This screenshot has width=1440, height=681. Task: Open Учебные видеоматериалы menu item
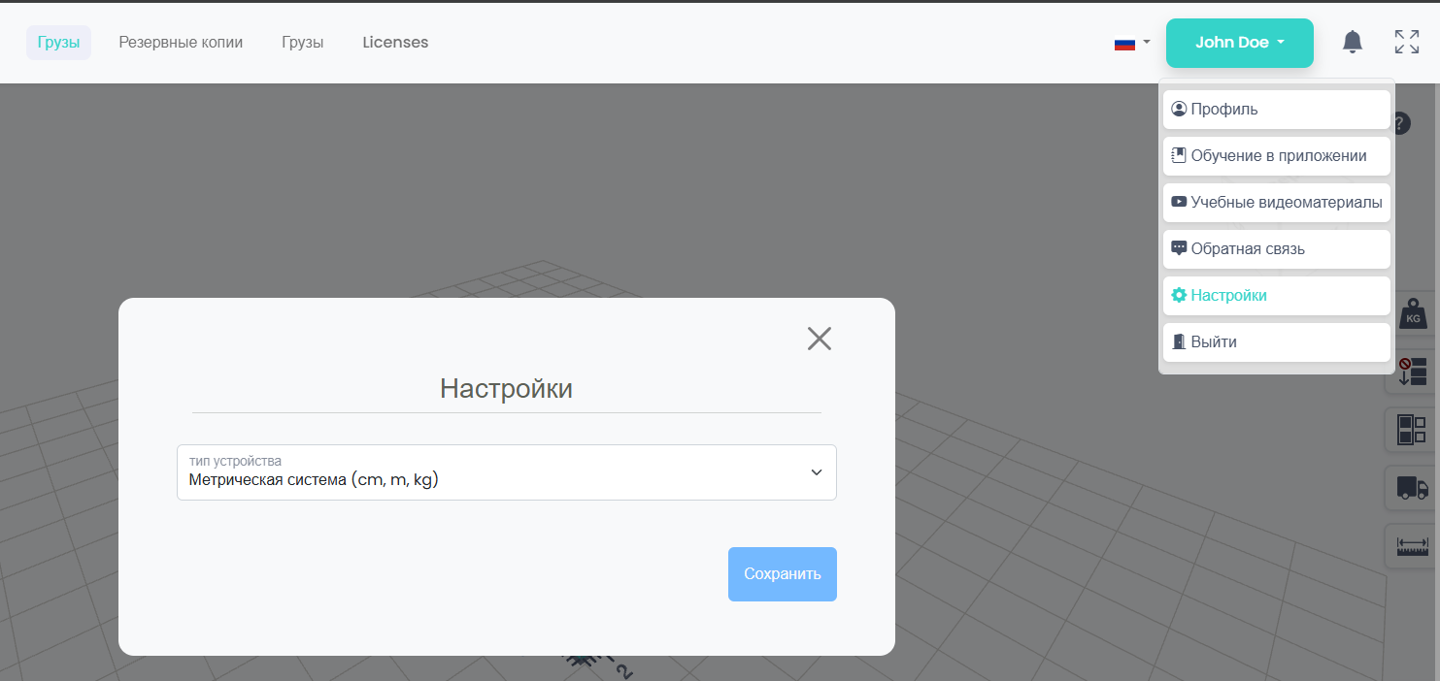pos(1276,203)
